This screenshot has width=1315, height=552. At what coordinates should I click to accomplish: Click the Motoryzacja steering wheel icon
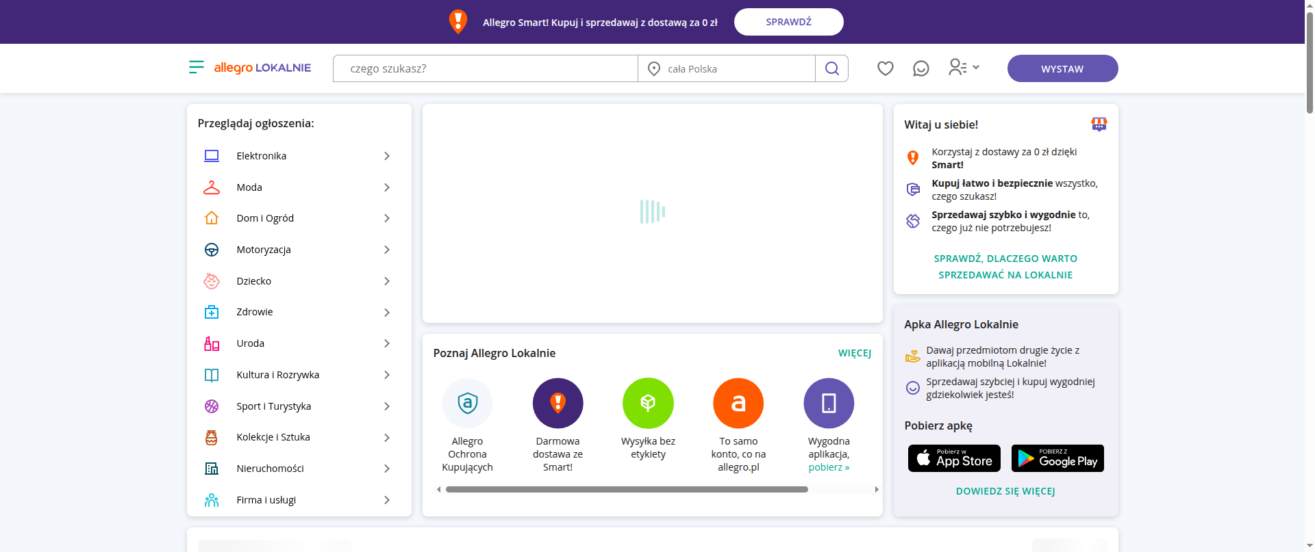212,250
